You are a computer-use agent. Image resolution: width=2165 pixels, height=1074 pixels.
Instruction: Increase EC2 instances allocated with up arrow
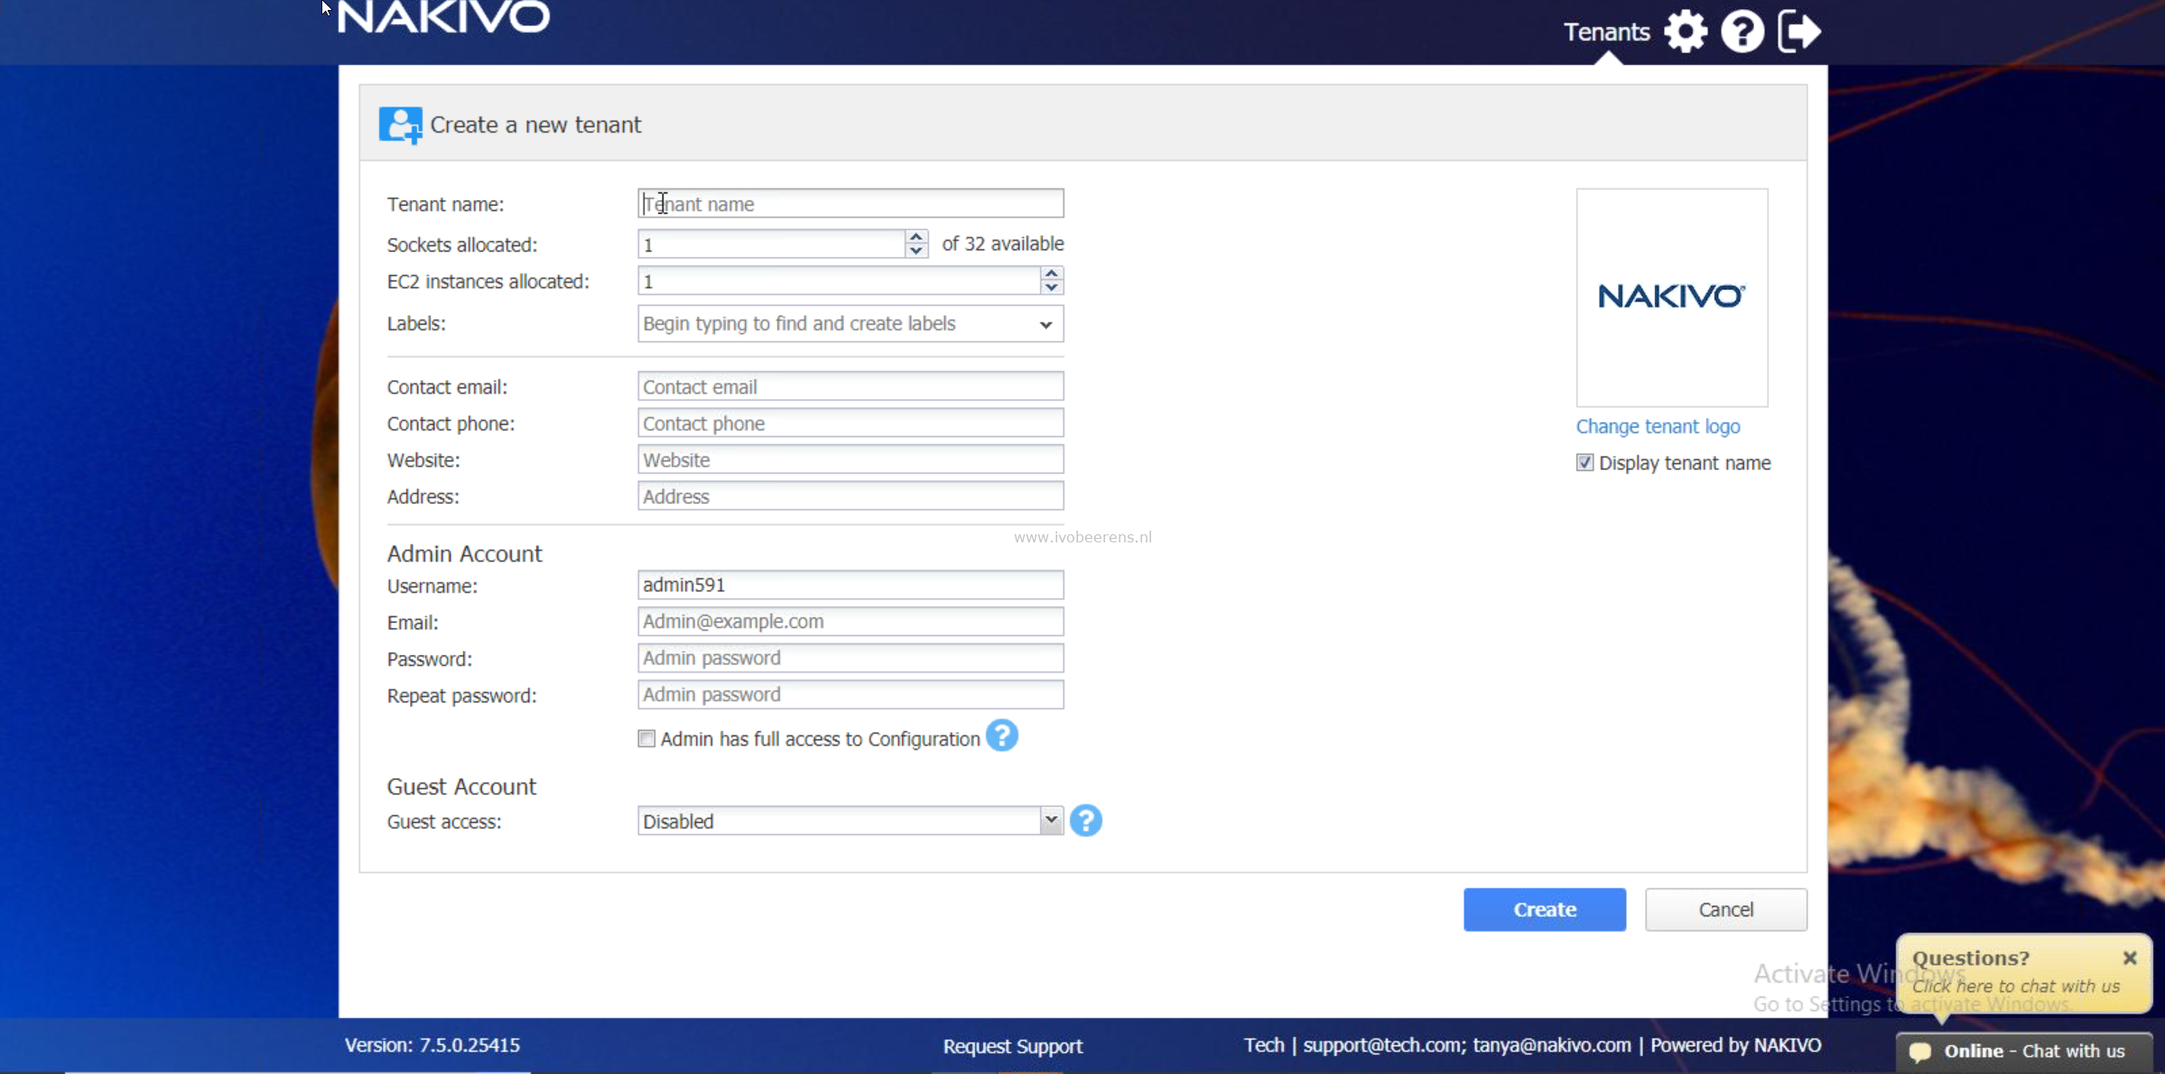[x=1051, y=273]
